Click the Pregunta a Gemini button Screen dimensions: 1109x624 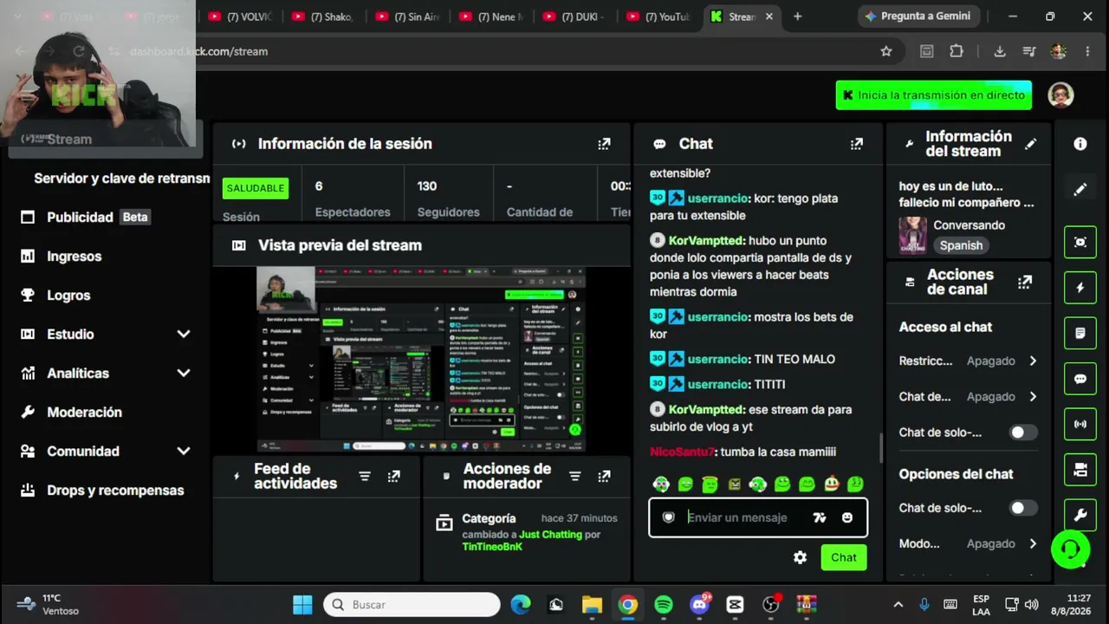coord(918,16)
